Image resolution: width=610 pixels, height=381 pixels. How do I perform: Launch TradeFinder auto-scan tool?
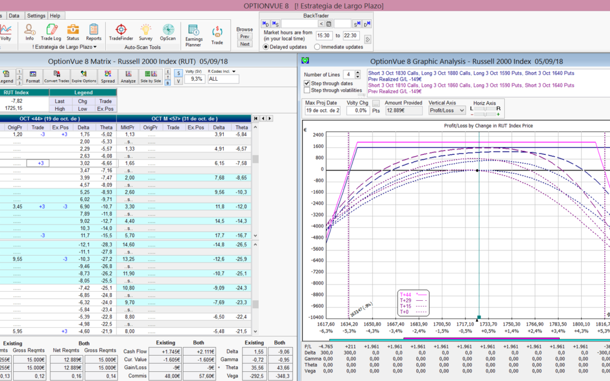pyautogui.click(x=121, y=32)
